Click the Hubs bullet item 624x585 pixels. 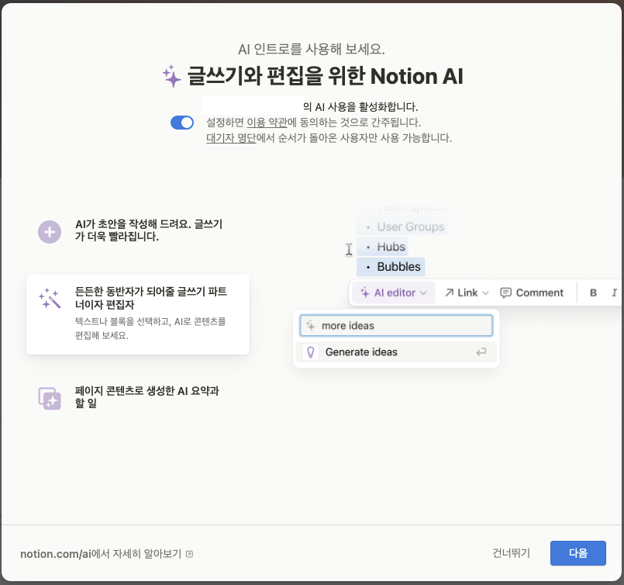click(x=383, y=247)
